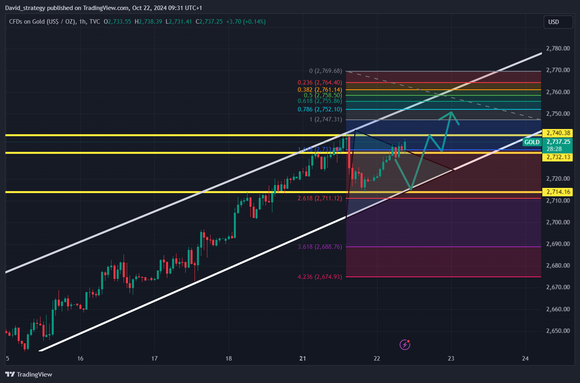Click the published header text David_strategy
Screen dimensions: 580x383
point(25,8)
